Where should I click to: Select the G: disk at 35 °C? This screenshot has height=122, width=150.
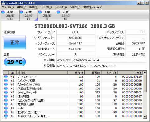click(66, 15)
